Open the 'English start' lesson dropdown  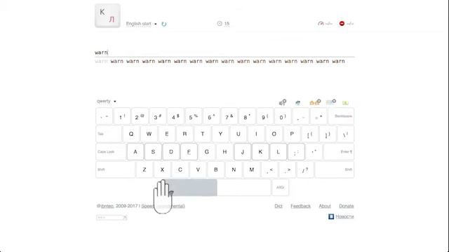[142, 24]
